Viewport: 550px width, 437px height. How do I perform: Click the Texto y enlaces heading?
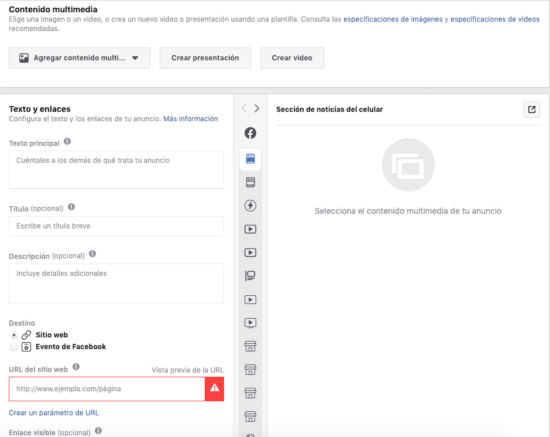coord(40,109)
